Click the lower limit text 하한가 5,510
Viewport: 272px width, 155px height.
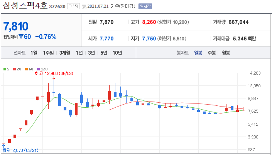[x=172, y=38]
